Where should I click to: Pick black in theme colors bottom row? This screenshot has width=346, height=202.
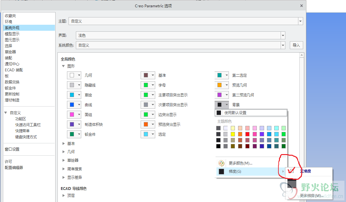tap(218, 146)
